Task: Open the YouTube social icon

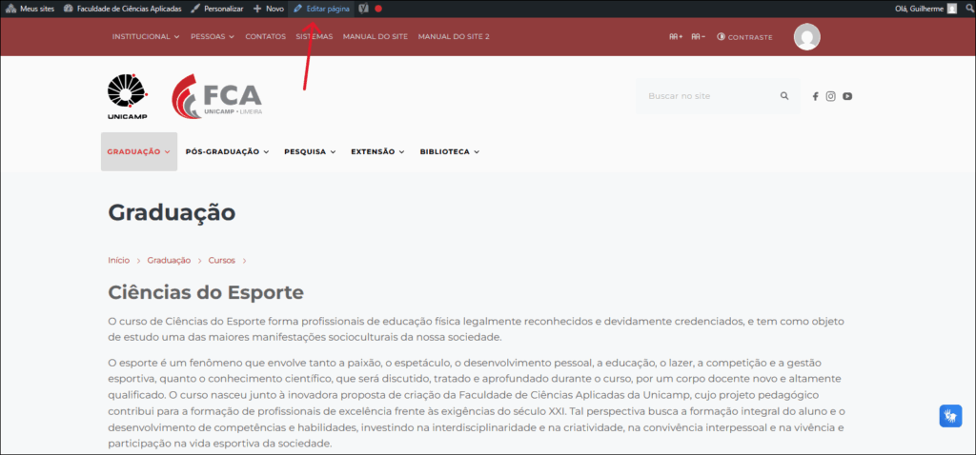Action: point(846,96)
